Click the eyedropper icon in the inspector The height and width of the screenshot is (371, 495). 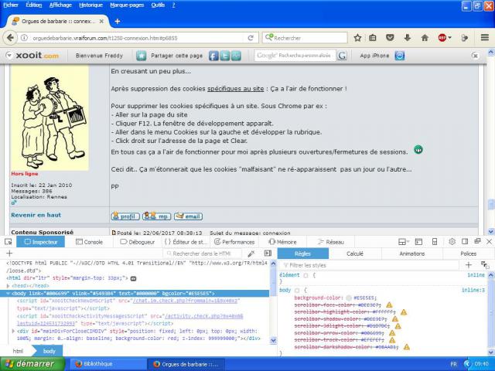click(251, 254)
